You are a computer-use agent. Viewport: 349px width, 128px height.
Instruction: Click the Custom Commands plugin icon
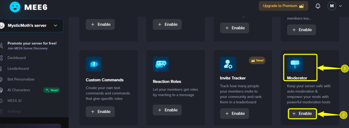tap(94, 64)
